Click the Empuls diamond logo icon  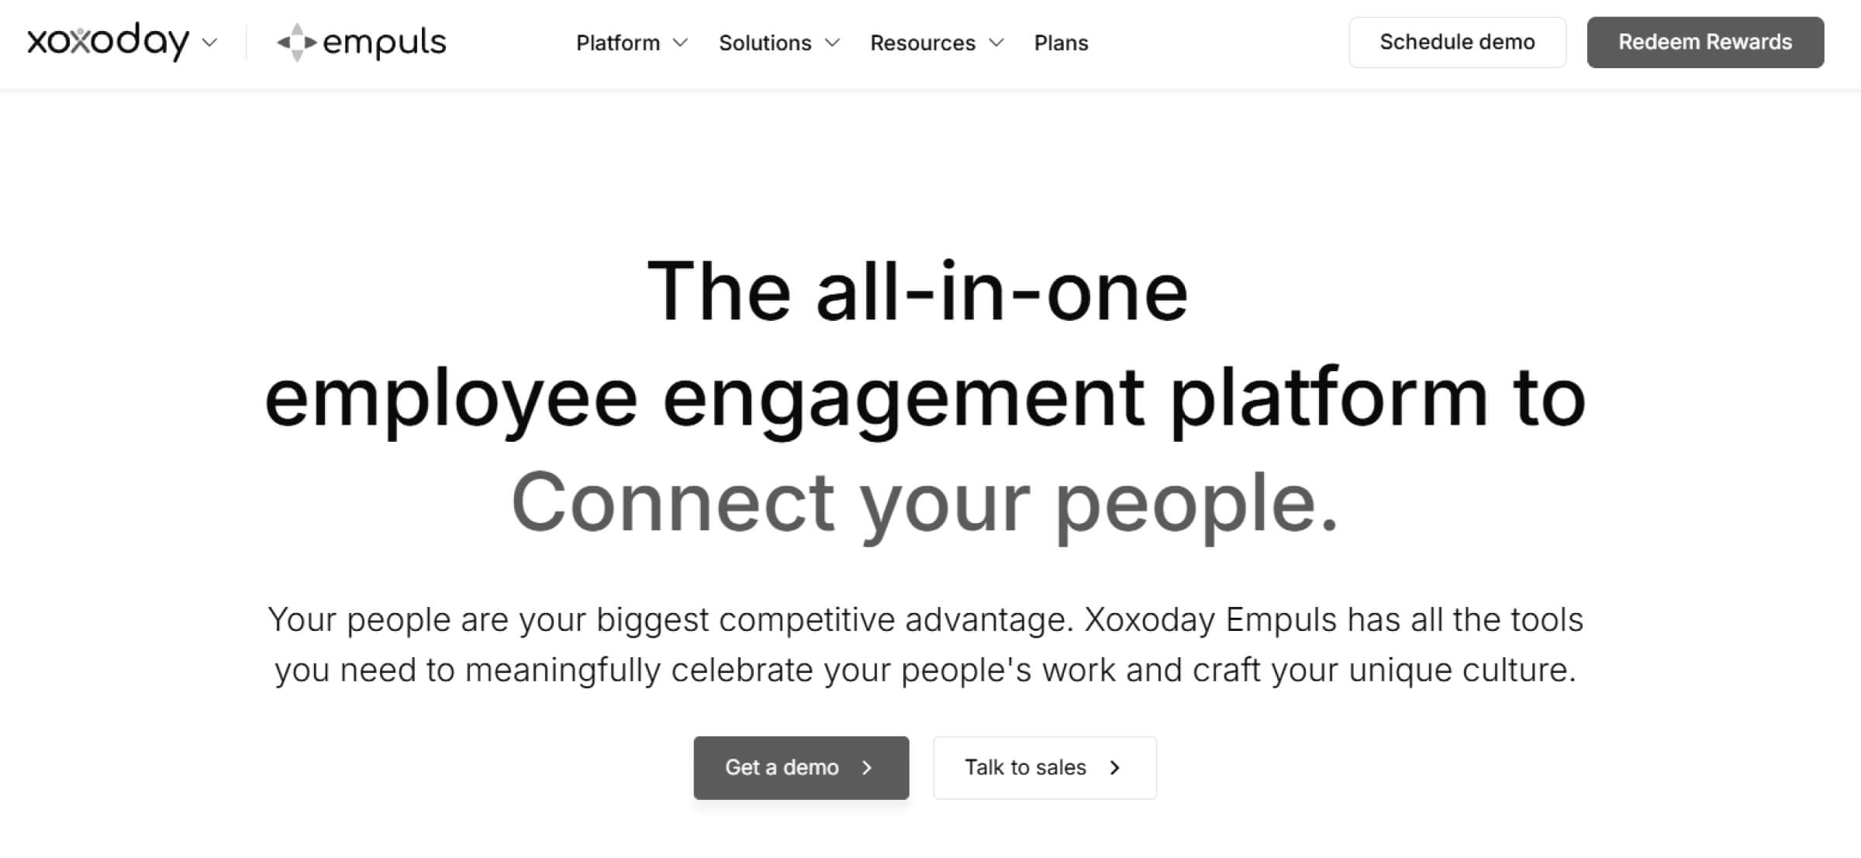pyautogui.click(x=296, y=43)
